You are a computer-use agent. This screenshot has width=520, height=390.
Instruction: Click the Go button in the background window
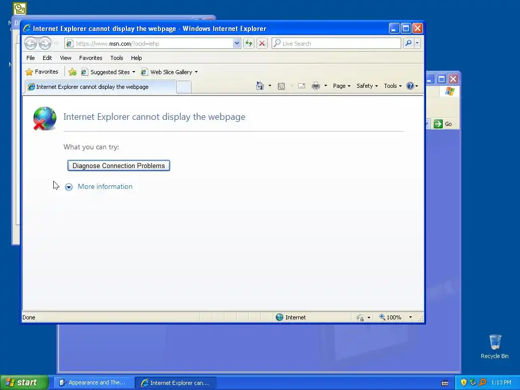tap(443, 124)
